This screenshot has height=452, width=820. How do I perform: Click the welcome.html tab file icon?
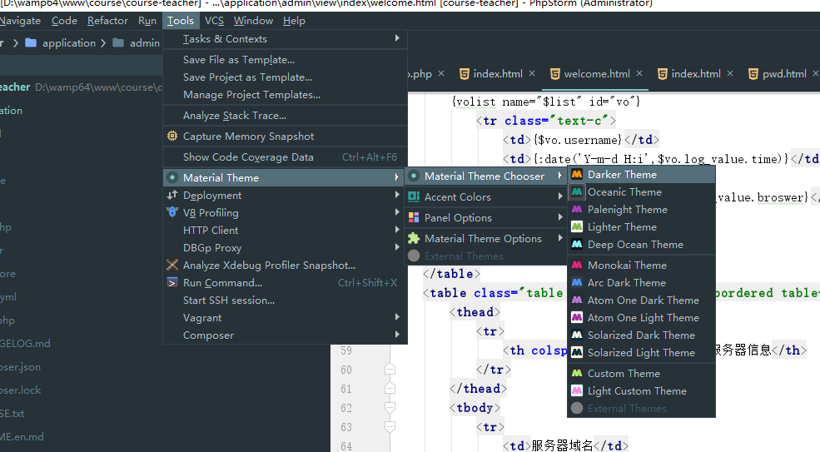pos(555,74)
